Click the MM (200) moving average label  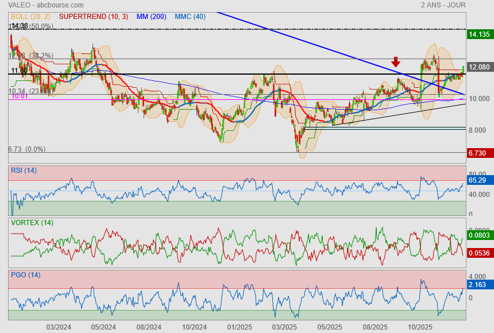click(152, 17)
